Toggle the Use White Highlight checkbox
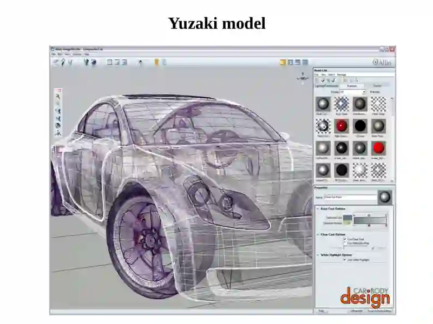The image size is (433, 324). pos(345,260)
